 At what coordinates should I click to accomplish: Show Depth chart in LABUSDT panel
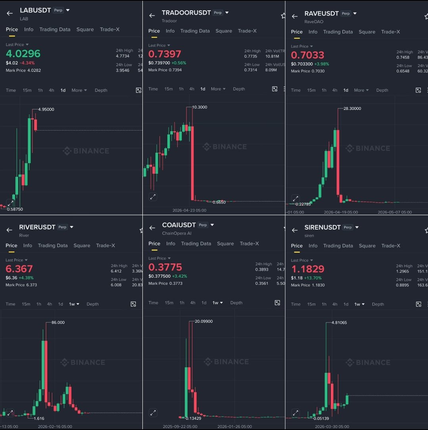(x=101, y=90)
